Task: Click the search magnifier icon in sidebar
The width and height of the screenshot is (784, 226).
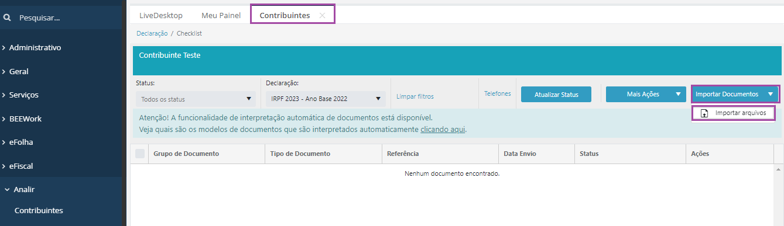Action: 7,18
